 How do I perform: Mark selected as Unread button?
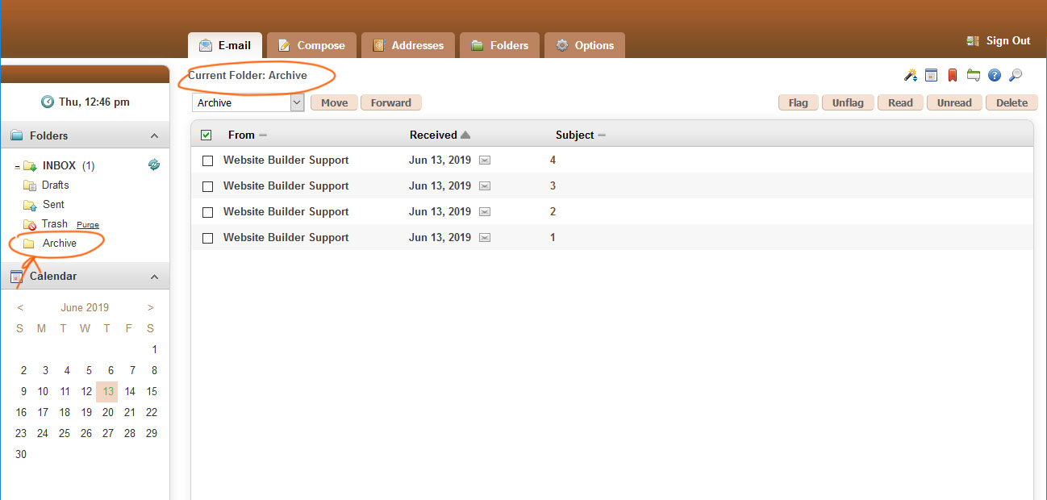coord(955,103)
